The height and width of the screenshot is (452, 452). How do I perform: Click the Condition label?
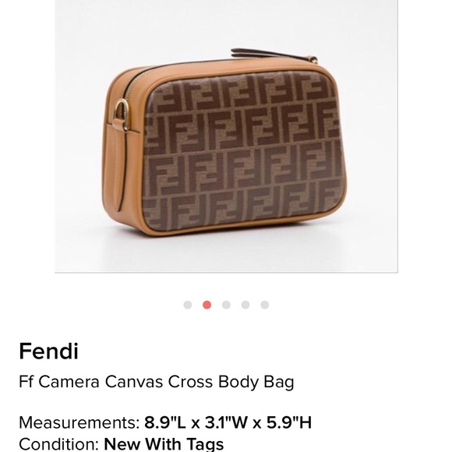pos(59,444)
